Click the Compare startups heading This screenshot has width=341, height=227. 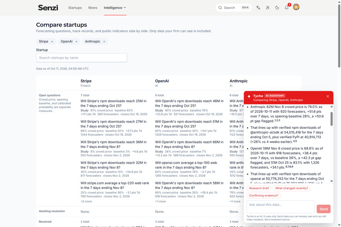(61, 25)
